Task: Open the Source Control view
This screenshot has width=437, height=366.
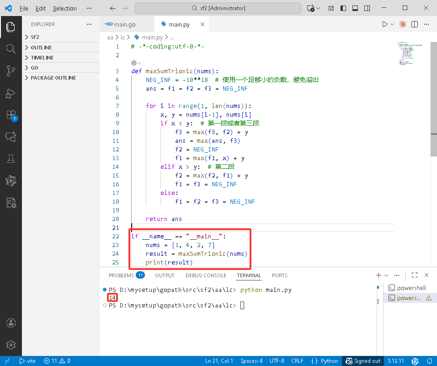Action: tap(11, 71)
